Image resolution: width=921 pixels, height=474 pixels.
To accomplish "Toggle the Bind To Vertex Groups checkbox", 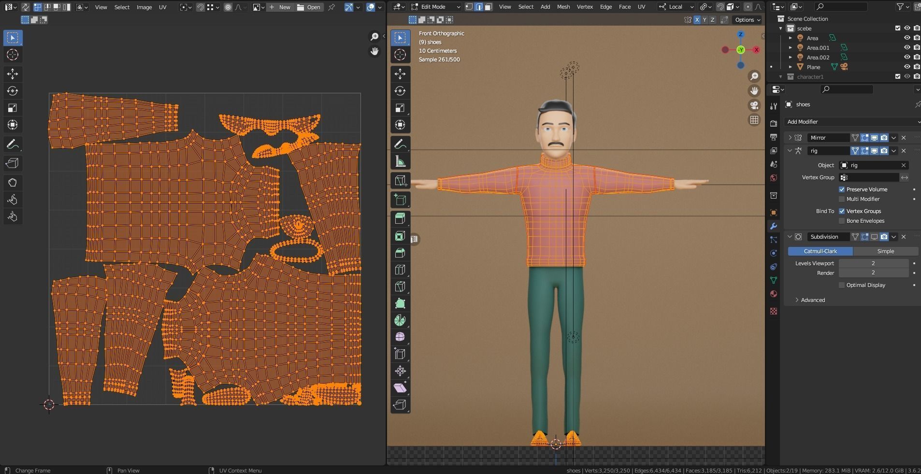I will point(842,211).
